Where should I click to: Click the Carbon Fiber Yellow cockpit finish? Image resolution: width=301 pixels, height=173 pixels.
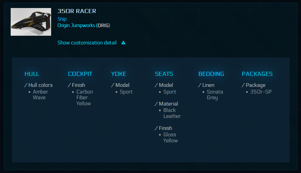[x=85, y=98]
